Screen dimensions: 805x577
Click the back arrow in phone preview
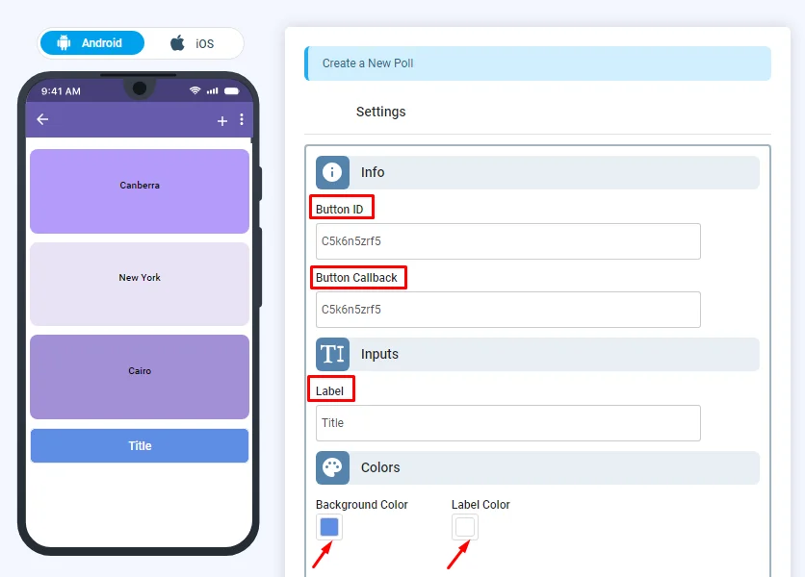tap(42, 119)
